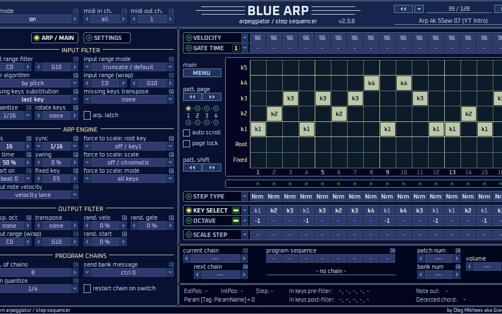The height and width of the screenshot is (314, 502).
Task: Shift pattern left with patt. shift arrows
Action: point(192,168)
